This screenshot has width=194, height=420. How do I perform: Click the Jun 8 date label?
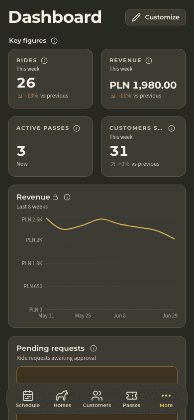(x=119, y=316)
